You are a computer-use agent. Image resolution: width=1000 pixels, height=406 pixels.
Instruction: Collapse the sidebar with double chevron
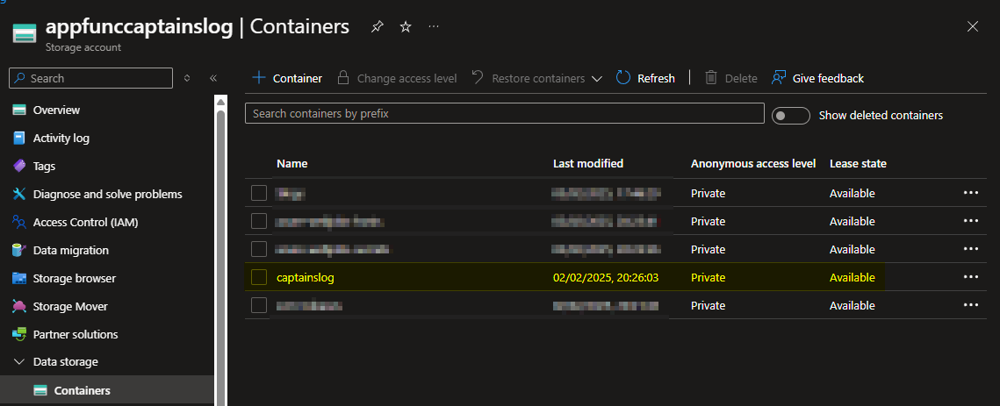coord(213,78)
